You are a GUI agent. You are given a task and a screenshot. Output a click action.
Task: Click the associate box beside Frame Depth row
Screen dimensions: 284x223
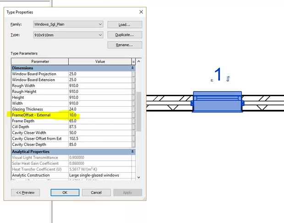pyautogui.click(x=133, y=121)
